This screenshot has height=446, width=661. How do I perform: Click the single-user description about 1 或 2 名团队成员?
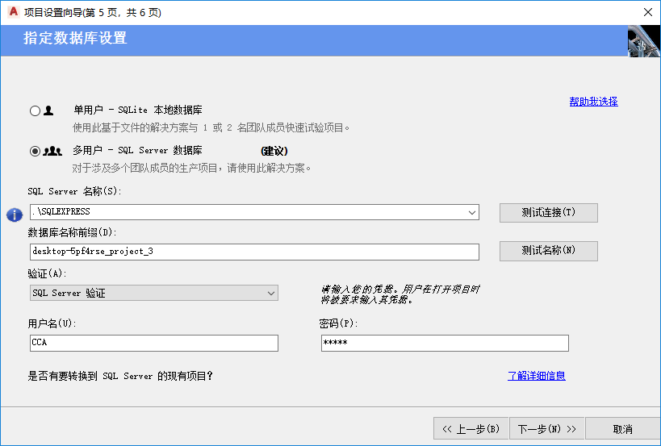point(211,127)
